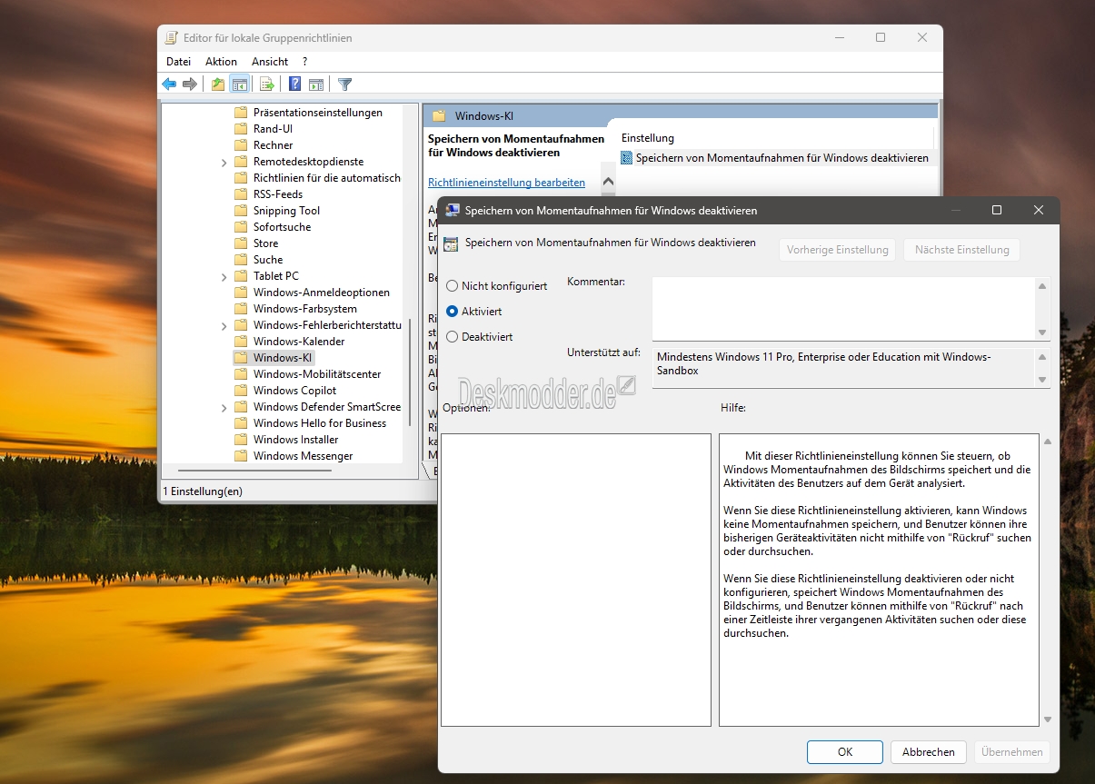Click the folder icon next to Rand-UI
Image resolution: width=1095 pixels, height=784 pixels.
tap(241, 129)
